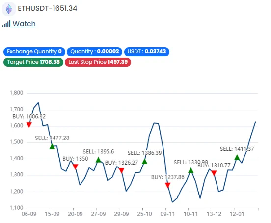Click the BUY: 1310.77 annotation text
Image resolution: width=271 pixels, height=223 pixels.
(214, 166)
